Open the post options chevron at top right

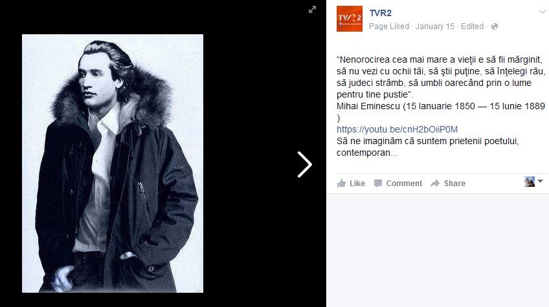pos(542,12)
